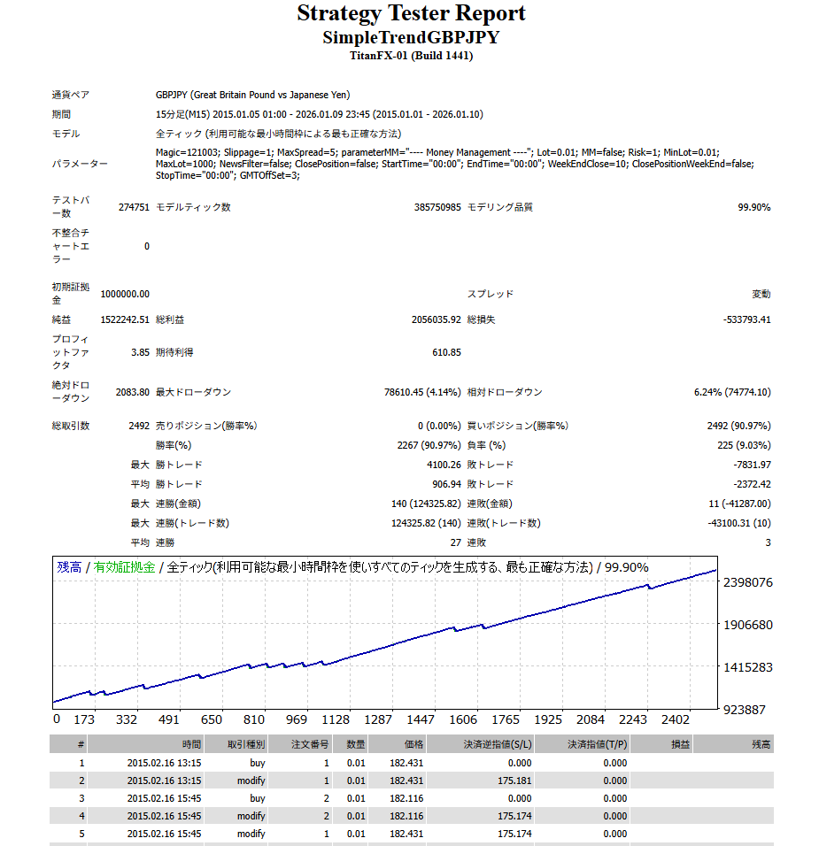Click the Strategy Tester Report title
The image size is (819, 846).
point(411,14)
